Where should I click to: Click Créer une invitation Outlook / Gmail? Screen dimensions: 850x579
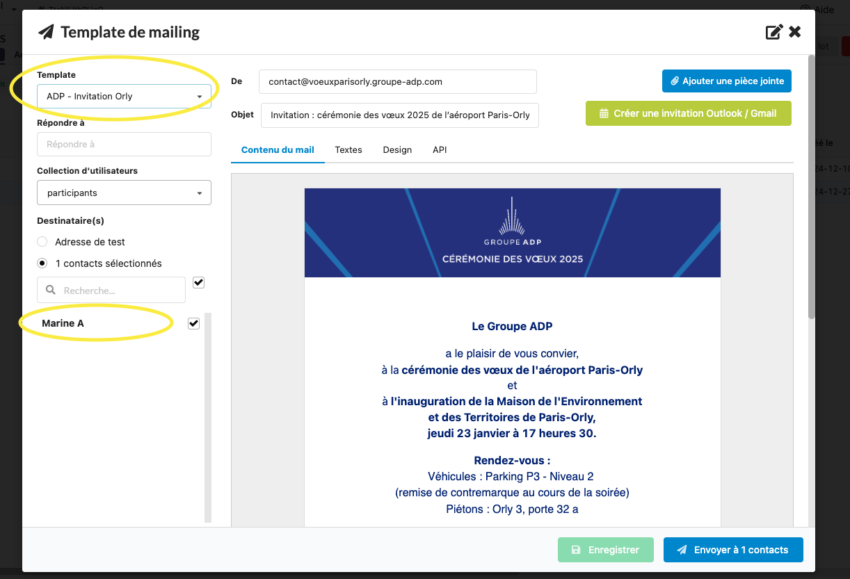click(x=688, y=113)
